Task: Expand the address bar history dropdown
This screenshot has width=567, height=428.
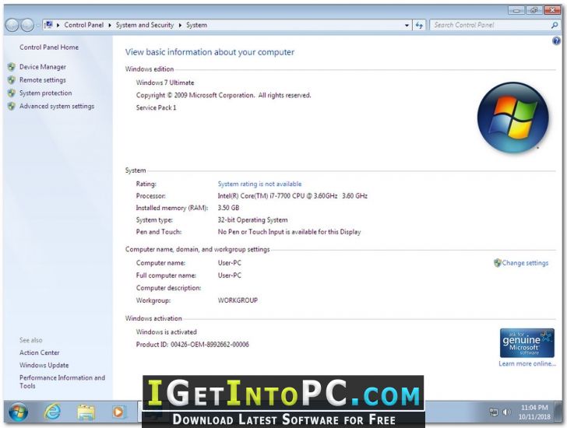Action: point(407,25)
